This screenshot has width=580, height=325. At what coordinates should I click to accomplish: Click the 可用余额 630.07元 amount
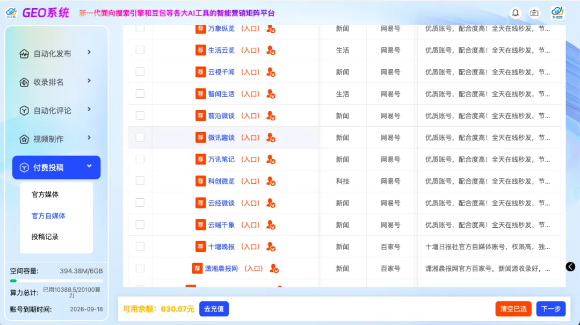(x=177, y=309)
